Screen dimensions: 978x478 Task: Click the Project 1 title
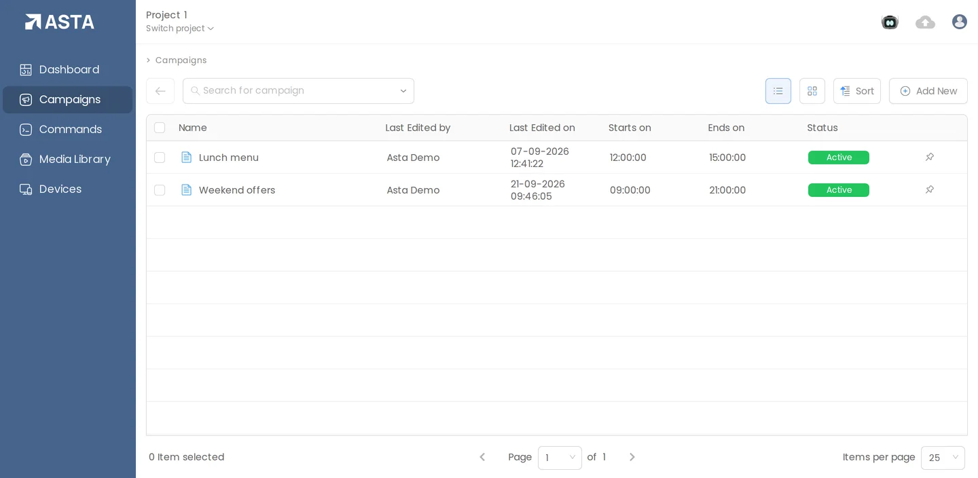pyautogui.click(x=166, y=15)
